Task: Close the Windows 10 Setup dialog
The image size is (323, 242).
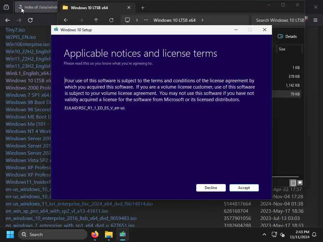Action: click(265, 30)
